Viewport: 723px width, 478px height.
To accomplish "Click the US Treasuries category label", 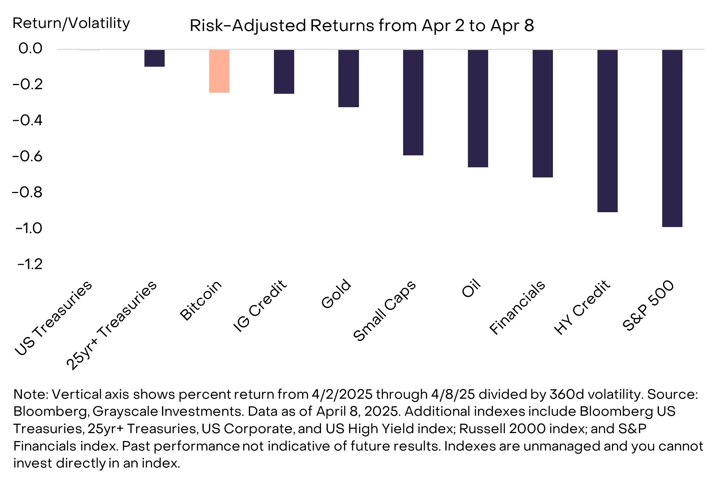I will point(54,318).
